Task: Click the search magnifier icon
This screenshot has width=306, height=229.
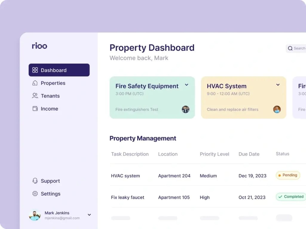Action: point(290,48)
